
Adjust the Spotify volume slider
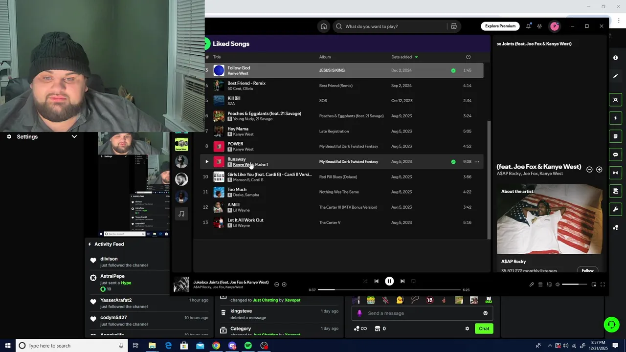(x=574, y=285)
